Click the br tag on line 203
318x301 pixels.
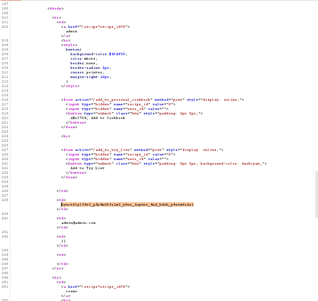point(66,40)
